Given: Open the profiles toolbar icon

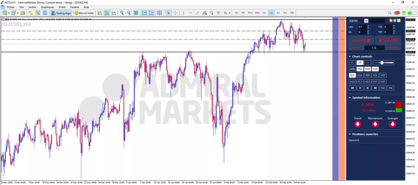Looking at the screenshot, I should pos(14,13).
